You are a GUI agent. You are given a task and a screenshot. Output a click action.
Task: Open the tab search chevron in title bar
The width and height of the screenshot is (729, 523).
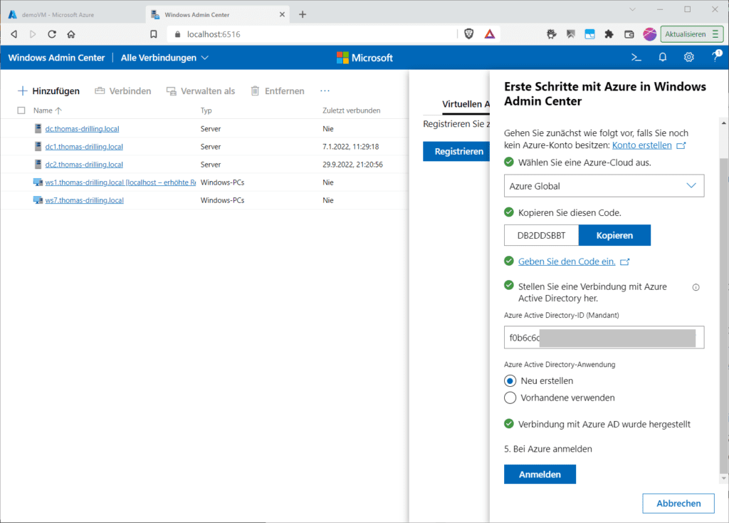[632, 9]
